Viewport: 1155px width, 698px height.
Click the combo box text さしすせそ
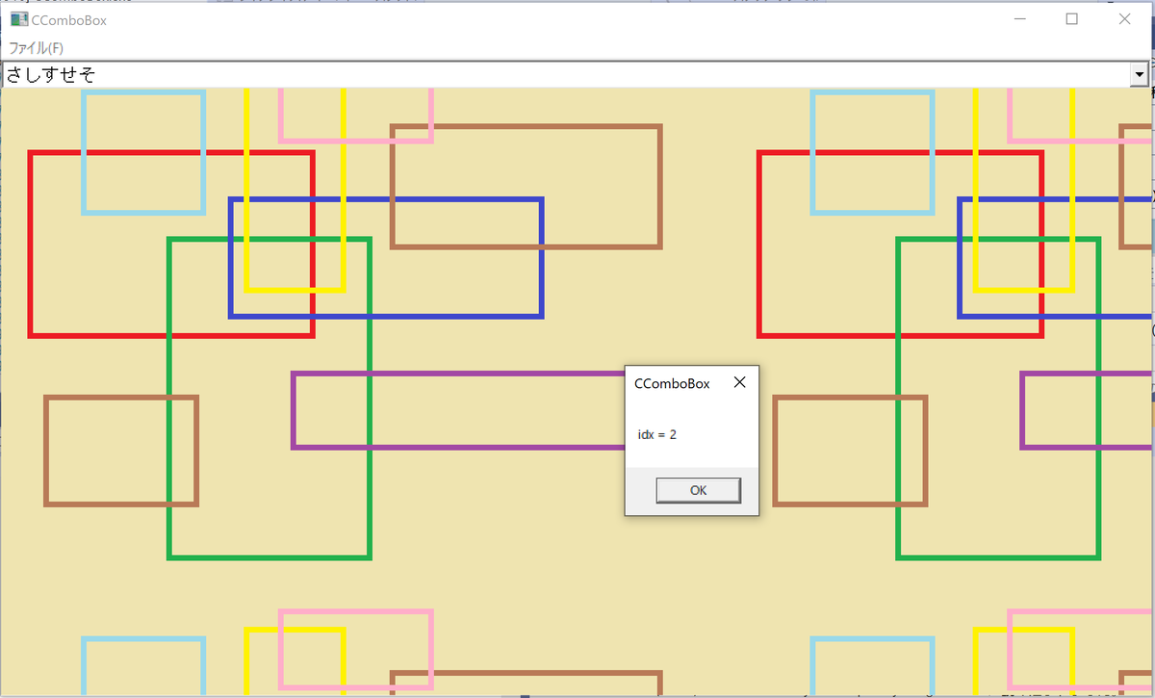tap(51, 74)
